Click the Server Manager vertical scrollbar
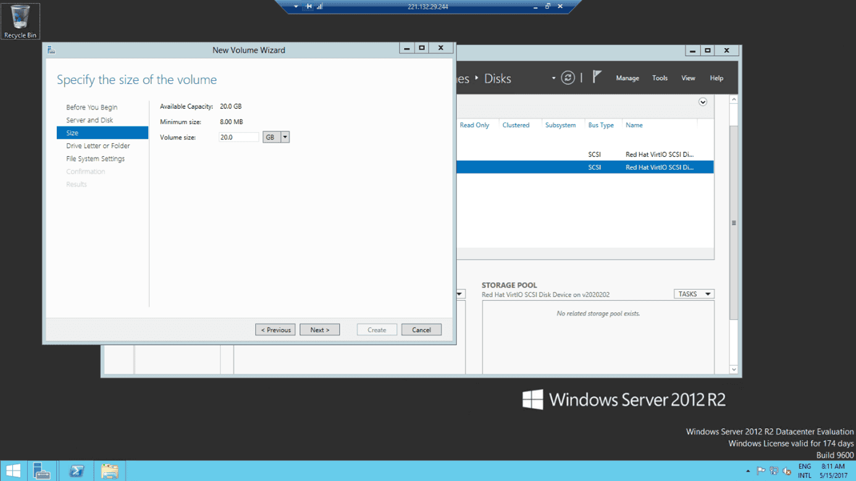 coord(734,223)
